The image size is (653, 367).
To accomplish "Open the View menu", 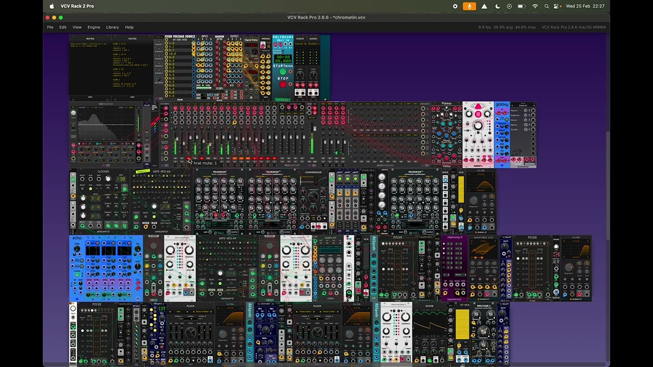I will tap(77, 27).
